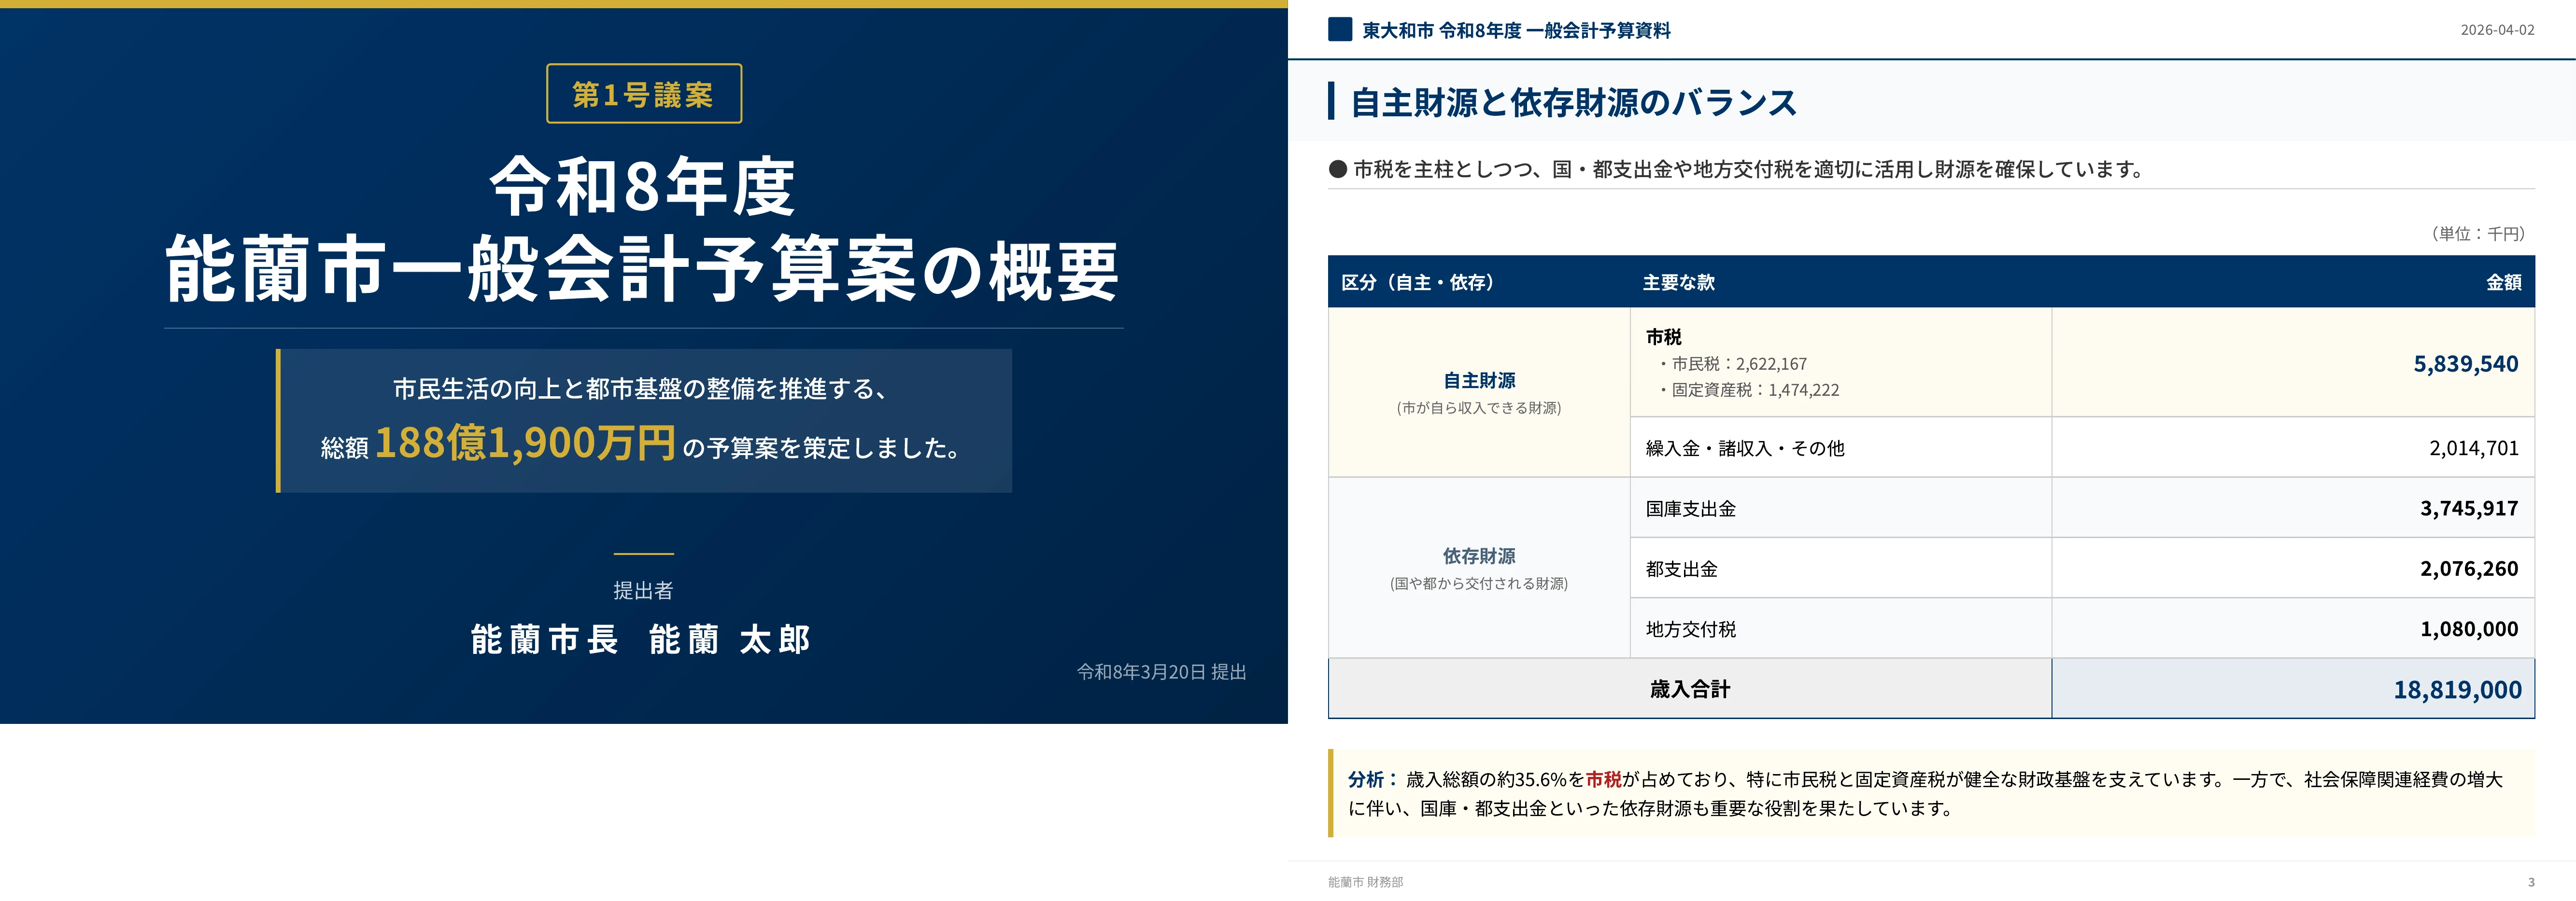This screenshot has height=901, width=2576.
Task: Click the unit note (単位:千円)
Action: click(x=2478, y=234)
